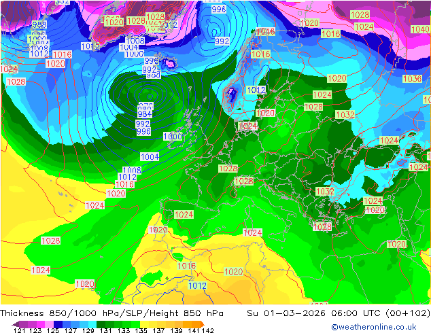
Task: Open the weatheronline.co.uk copyright link
Action: click(x=373, y=327)
